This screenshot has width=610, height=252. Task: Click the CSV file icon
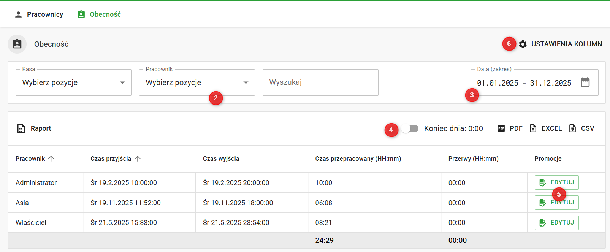(572, 128)
